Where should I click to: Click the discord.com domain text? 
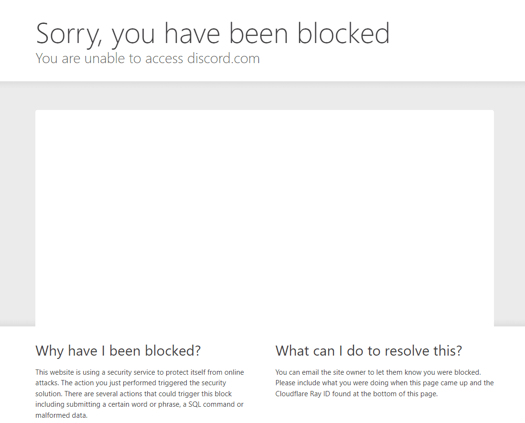(x=223, y=59)
